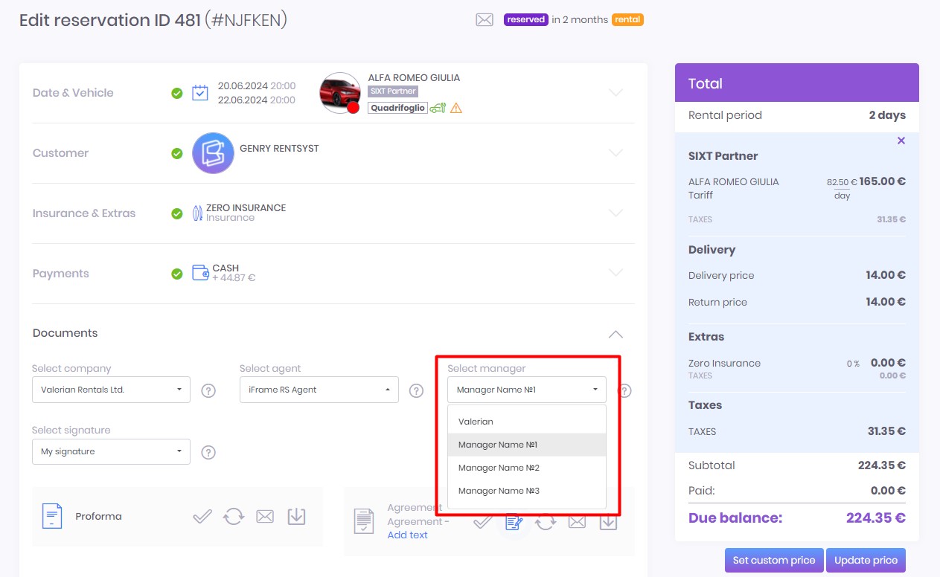Click help icon next to Select company
Screen dimensions: 940x577
pyautogui.click(x=208, y=390)
